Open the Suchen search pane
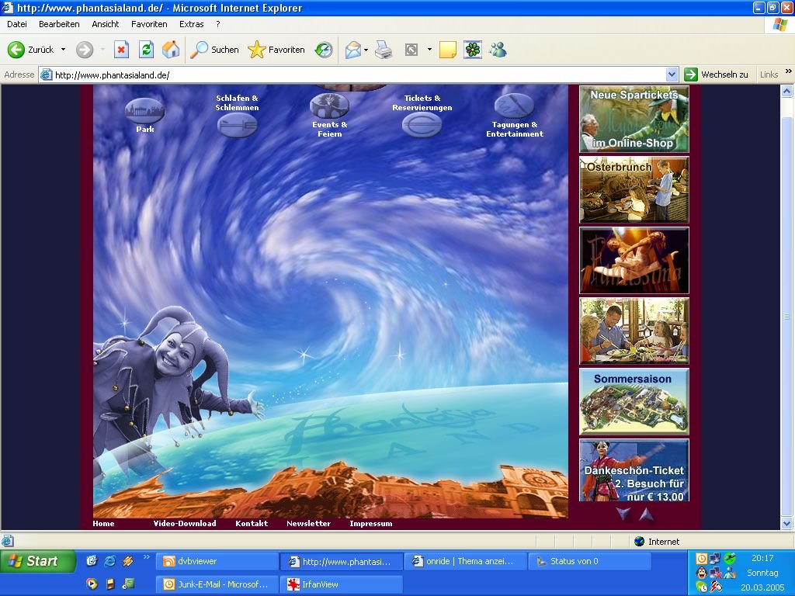The width and height of the screenshot is (795, 596). click(215, 50)
